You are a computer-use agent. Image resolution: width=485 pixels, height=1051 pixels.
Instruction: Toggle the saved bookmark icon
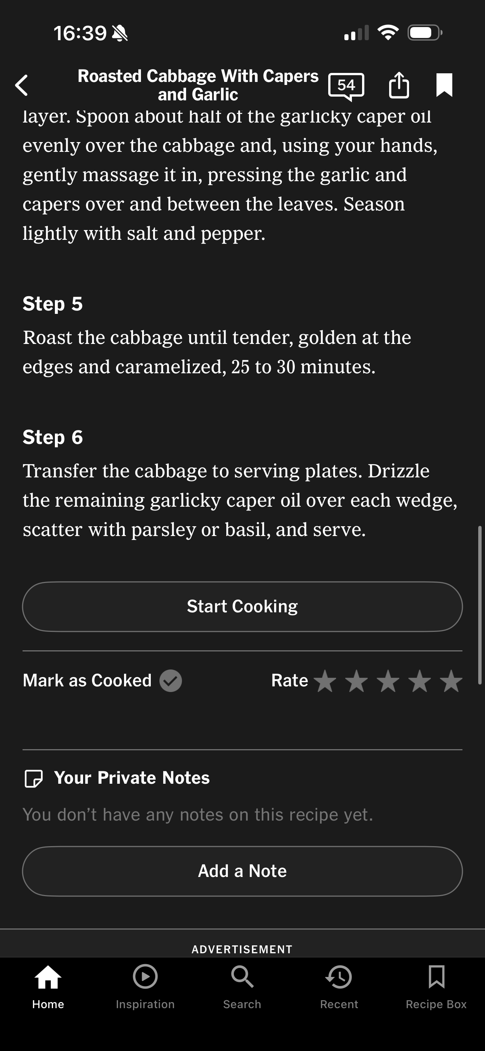point(444,85)
